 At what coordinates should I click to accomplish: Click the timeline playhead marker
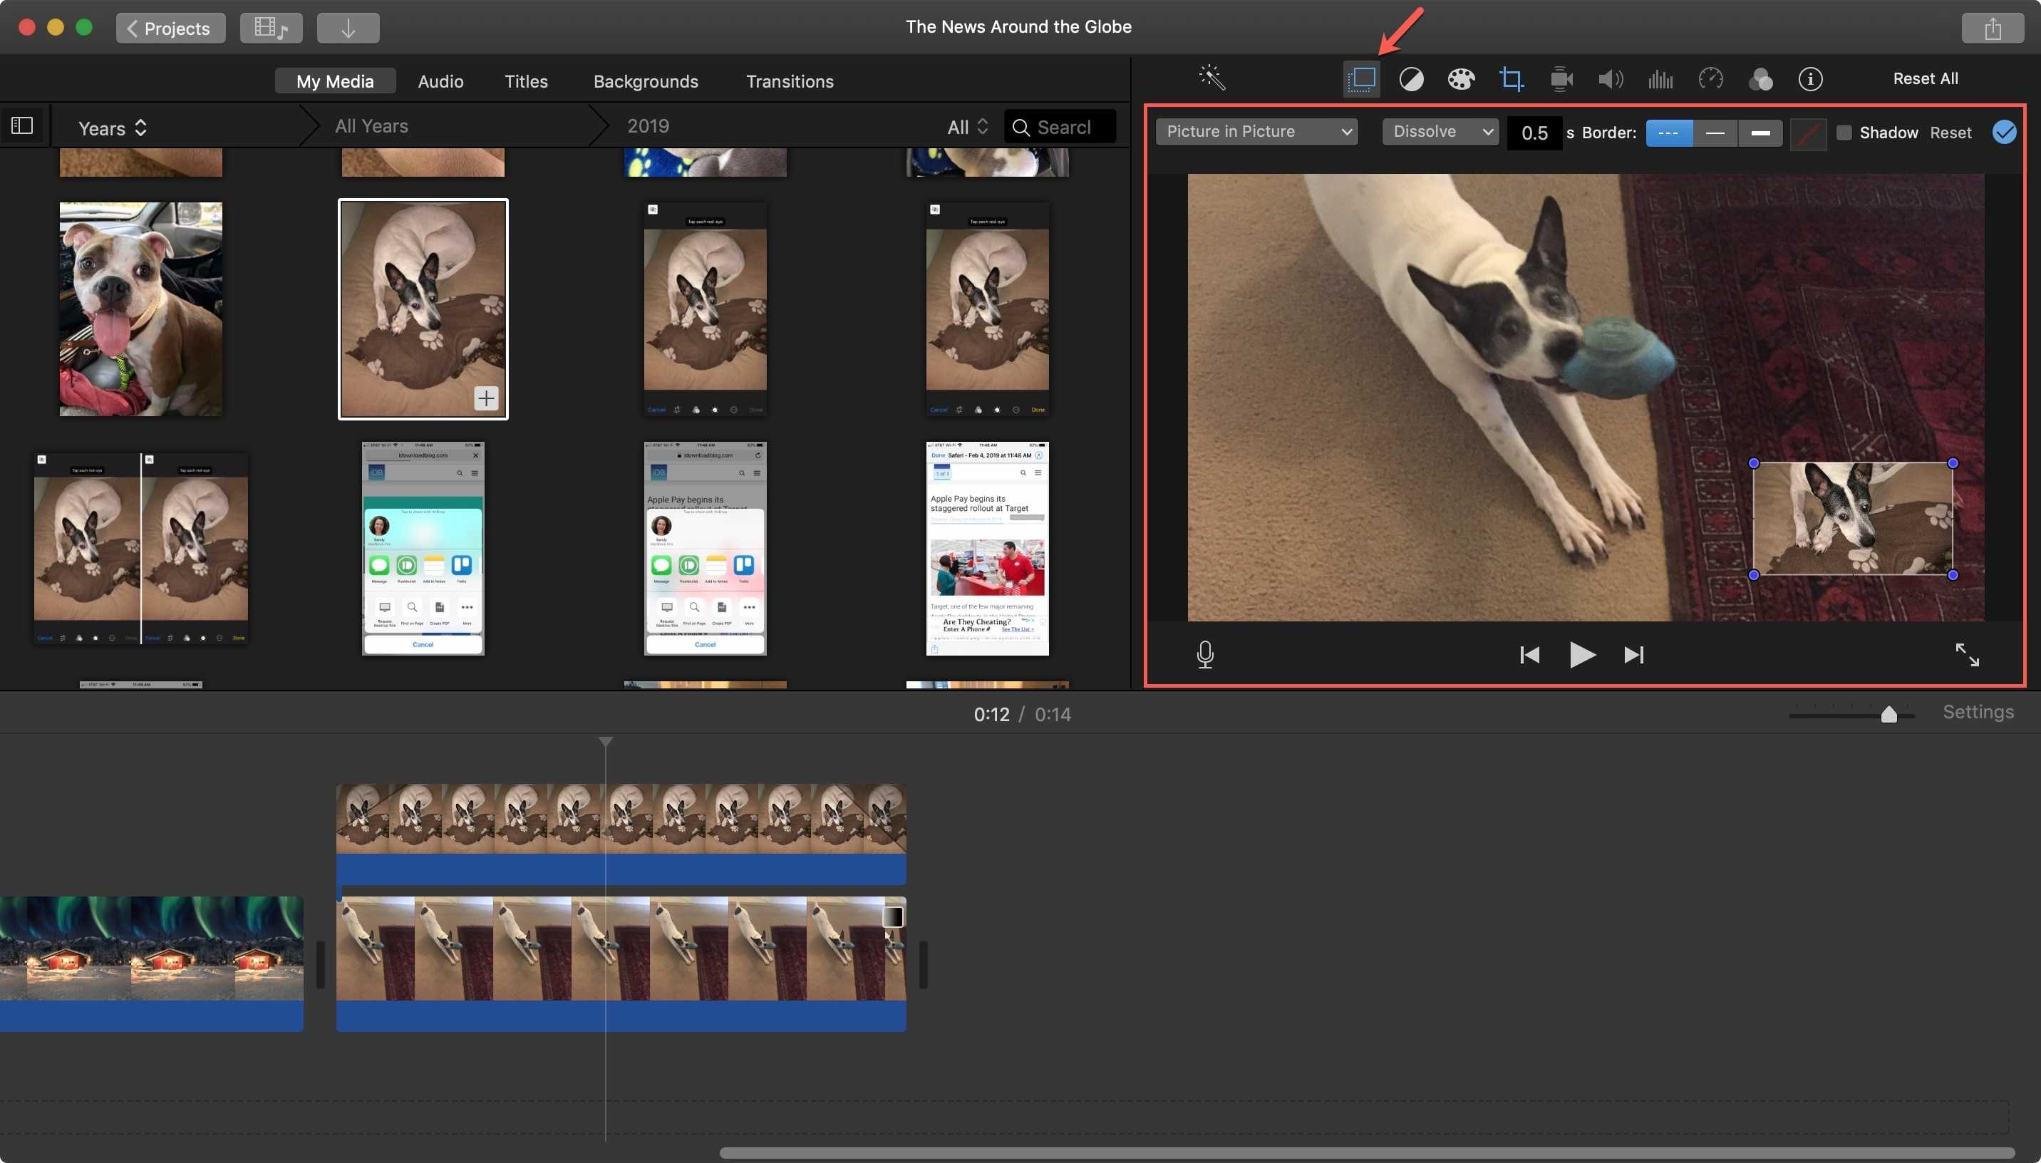605,742
